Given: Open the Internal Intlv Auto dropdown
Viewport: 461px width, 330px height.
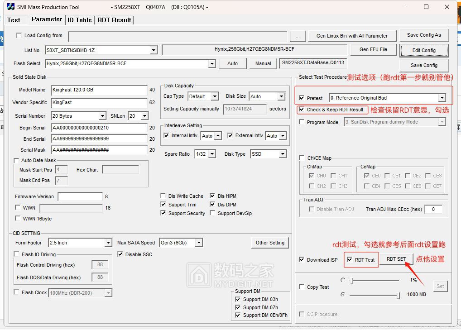Looking at the screenshot, I should (218, 136).
